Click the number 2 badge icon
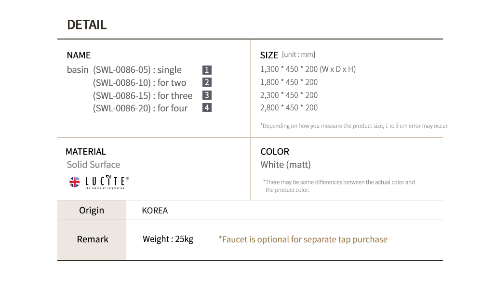The image size is (482, 289). pyautogui.click(x=207, y=82)
